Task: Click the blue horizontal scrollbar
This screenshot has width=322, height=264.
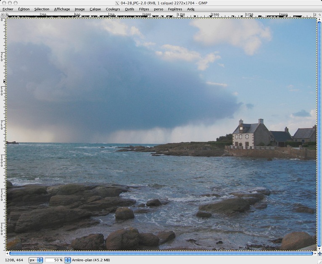Action: click(161, 253)
